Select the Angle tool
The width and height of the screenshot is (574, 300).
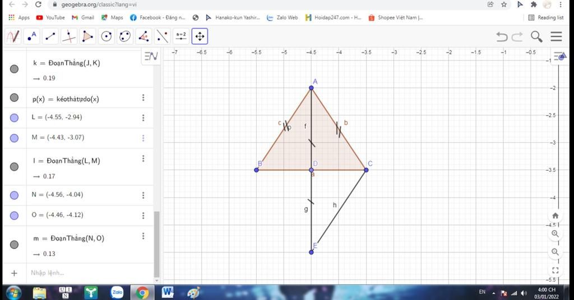pyautogui.click(x=143, y=36)
